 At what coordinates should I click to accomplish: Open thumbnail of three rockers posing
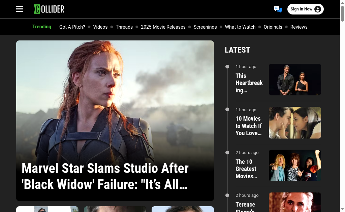click(x=295, y=165)
